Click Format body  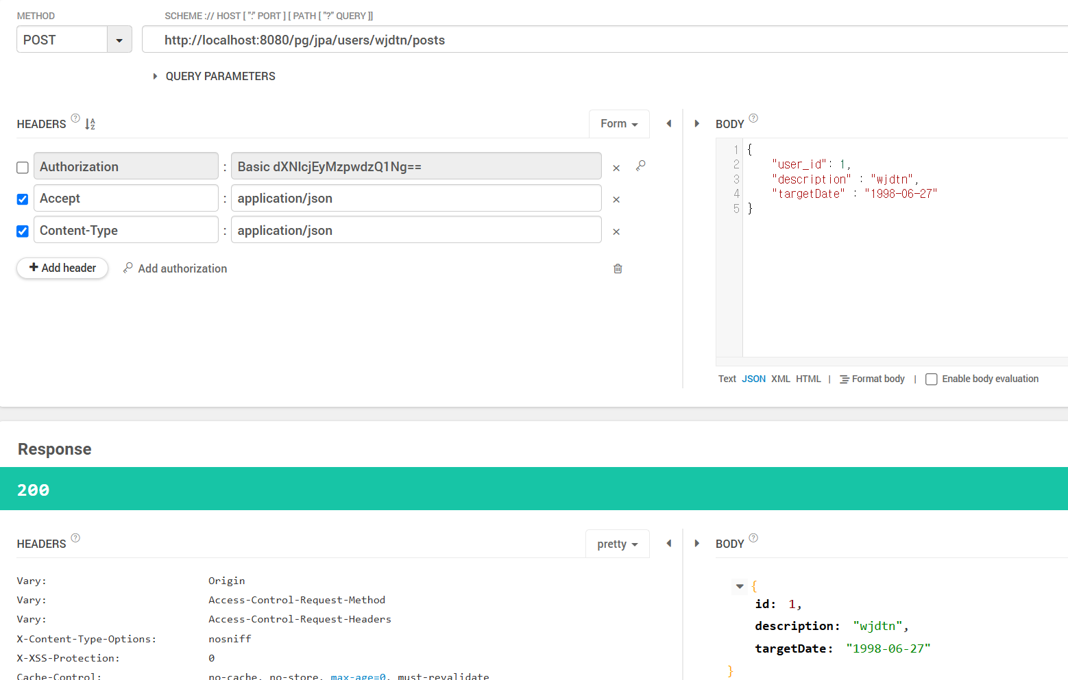[872, 379]
